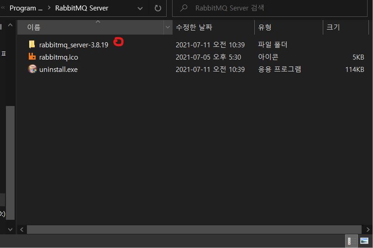
Task: Switch to details view layout icon
Action: (x=352, y=241)
